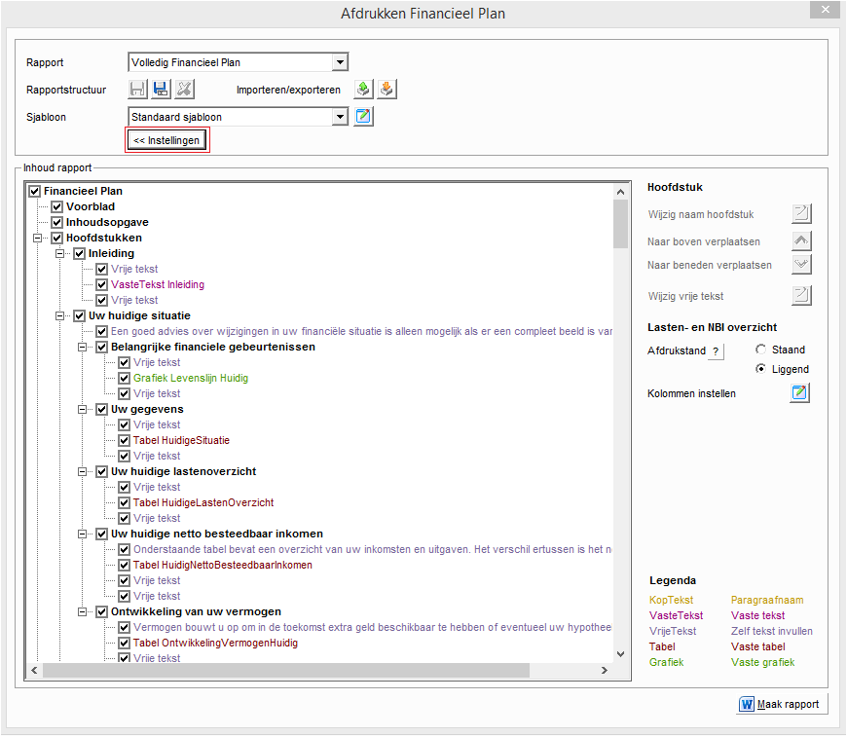
Task: Open the Sjabloon dropdown list
Action: pos(340,116)
